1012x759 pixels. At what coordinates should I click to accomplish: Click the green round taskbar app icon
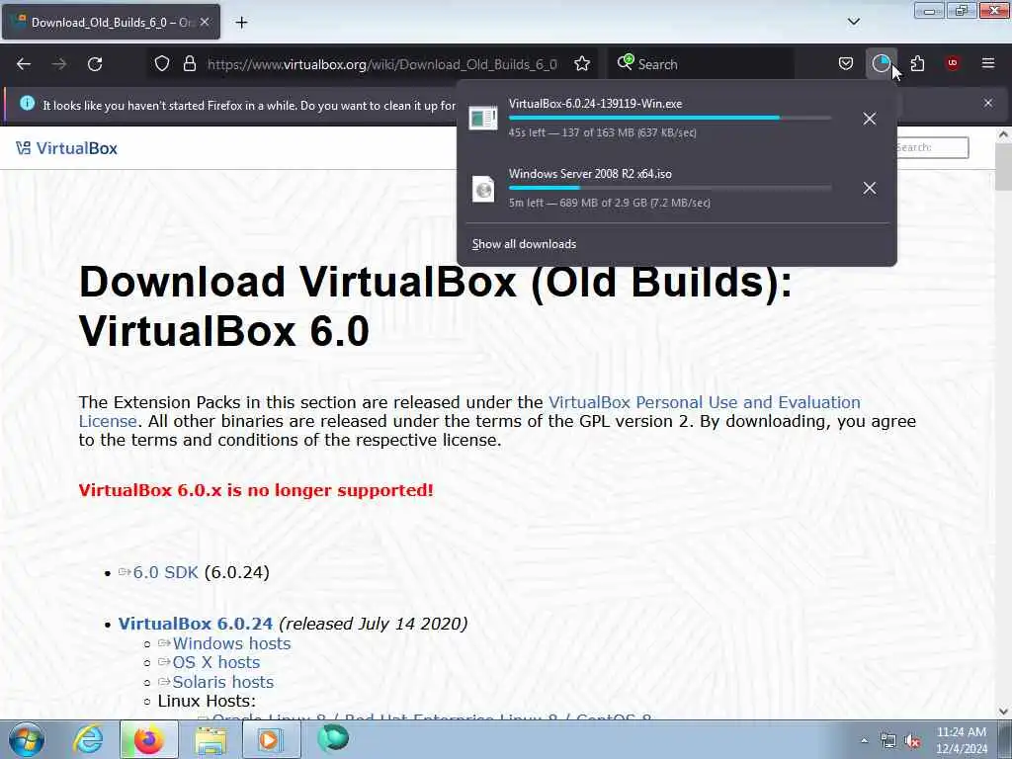click(x=333, y=739)
